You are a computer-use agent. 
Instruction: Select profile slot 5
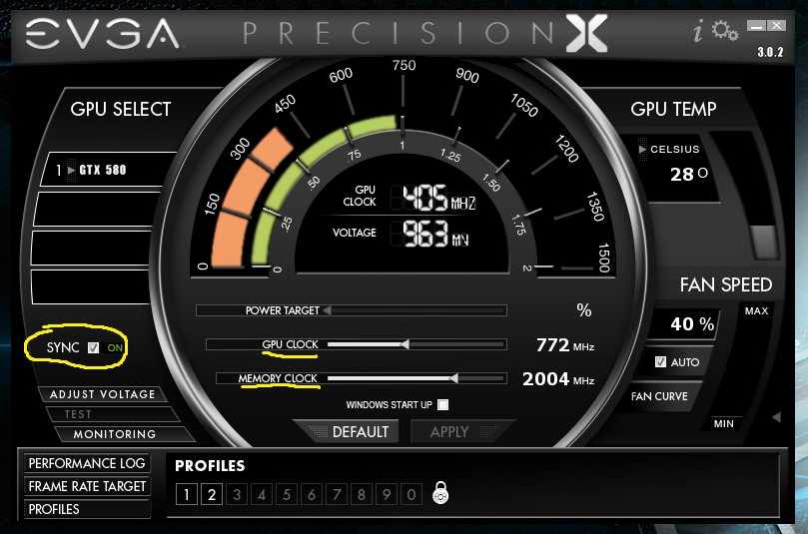[x=287, y=494]
